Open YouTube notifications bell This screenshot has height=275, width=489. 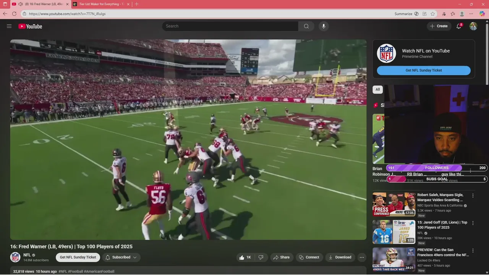459,26
